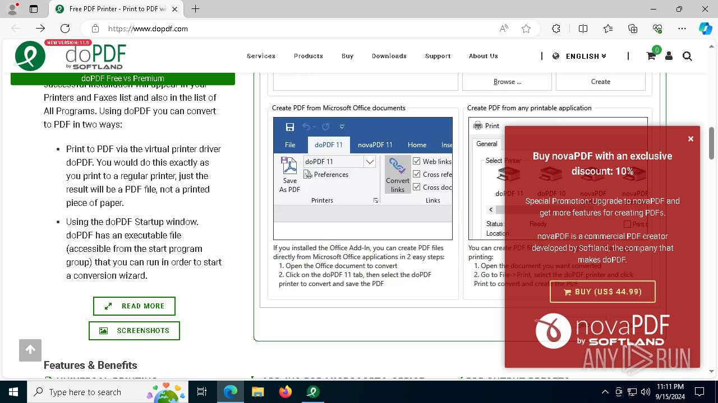
Task: Select the File ribbon tab
Action: tap(290, 145)
